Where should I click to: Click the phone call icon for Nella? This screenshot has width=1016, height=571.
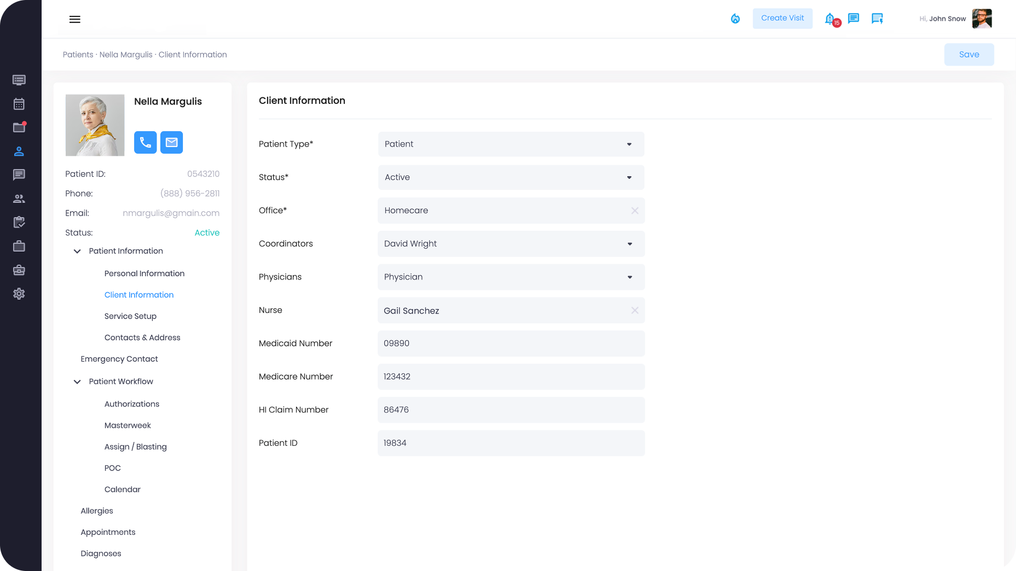pos(145,143)
